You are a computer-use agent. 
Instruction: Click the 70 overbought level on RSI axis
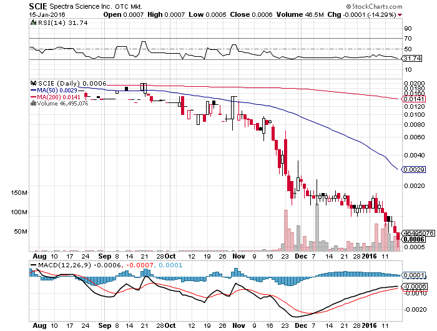408,39
